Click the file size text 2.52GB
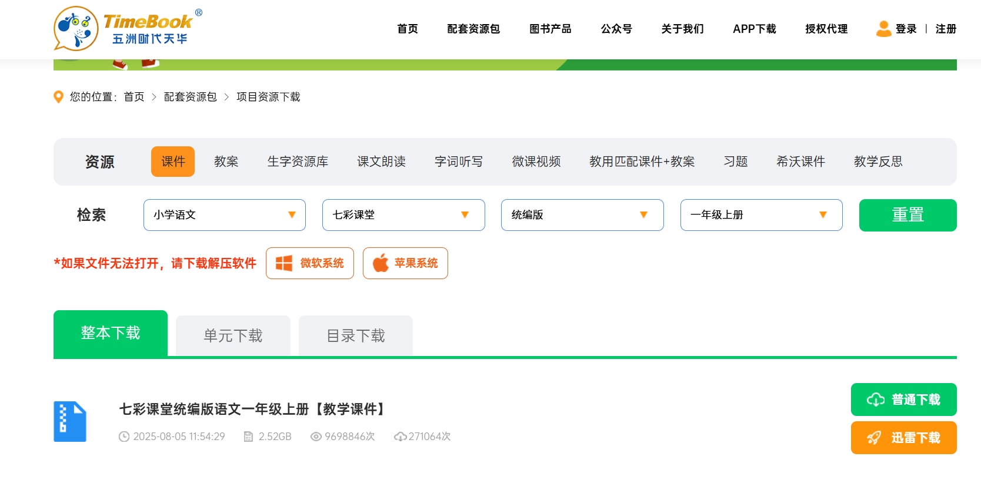Screen dimensions: 981x490 tap(275, 437)
